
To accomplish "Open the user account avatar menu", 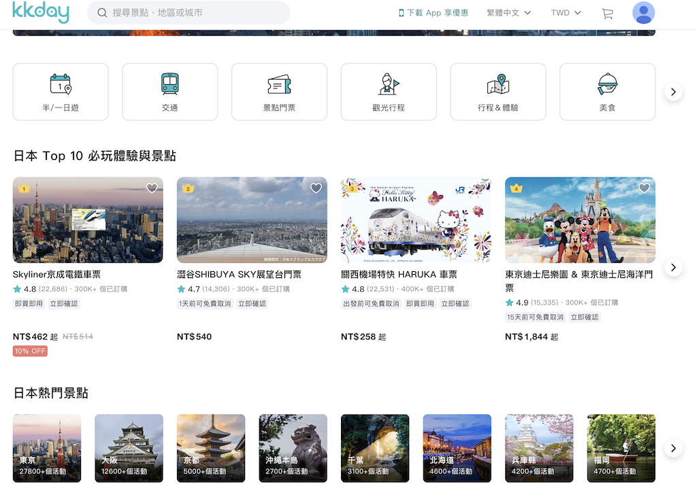I will click(x=643, y=13).
